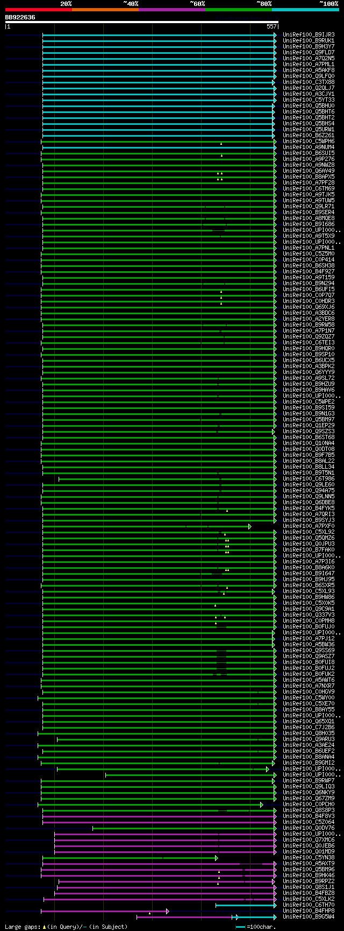Click UniRef100_A3AE24 label
Image resolution: width=344 pixels, height=931 pixels.
click(x=309, y=745)
